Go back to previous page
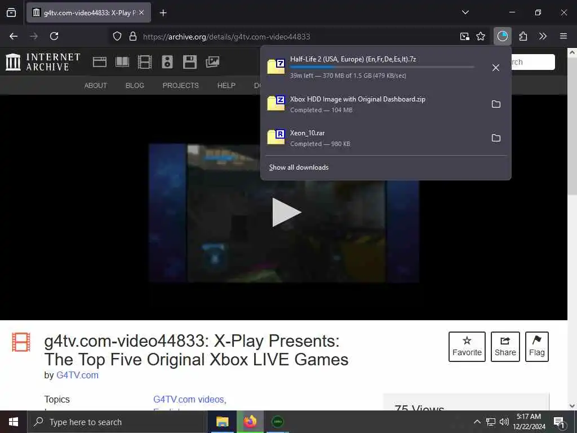This screenshot has width=577, height=433. 14,36
